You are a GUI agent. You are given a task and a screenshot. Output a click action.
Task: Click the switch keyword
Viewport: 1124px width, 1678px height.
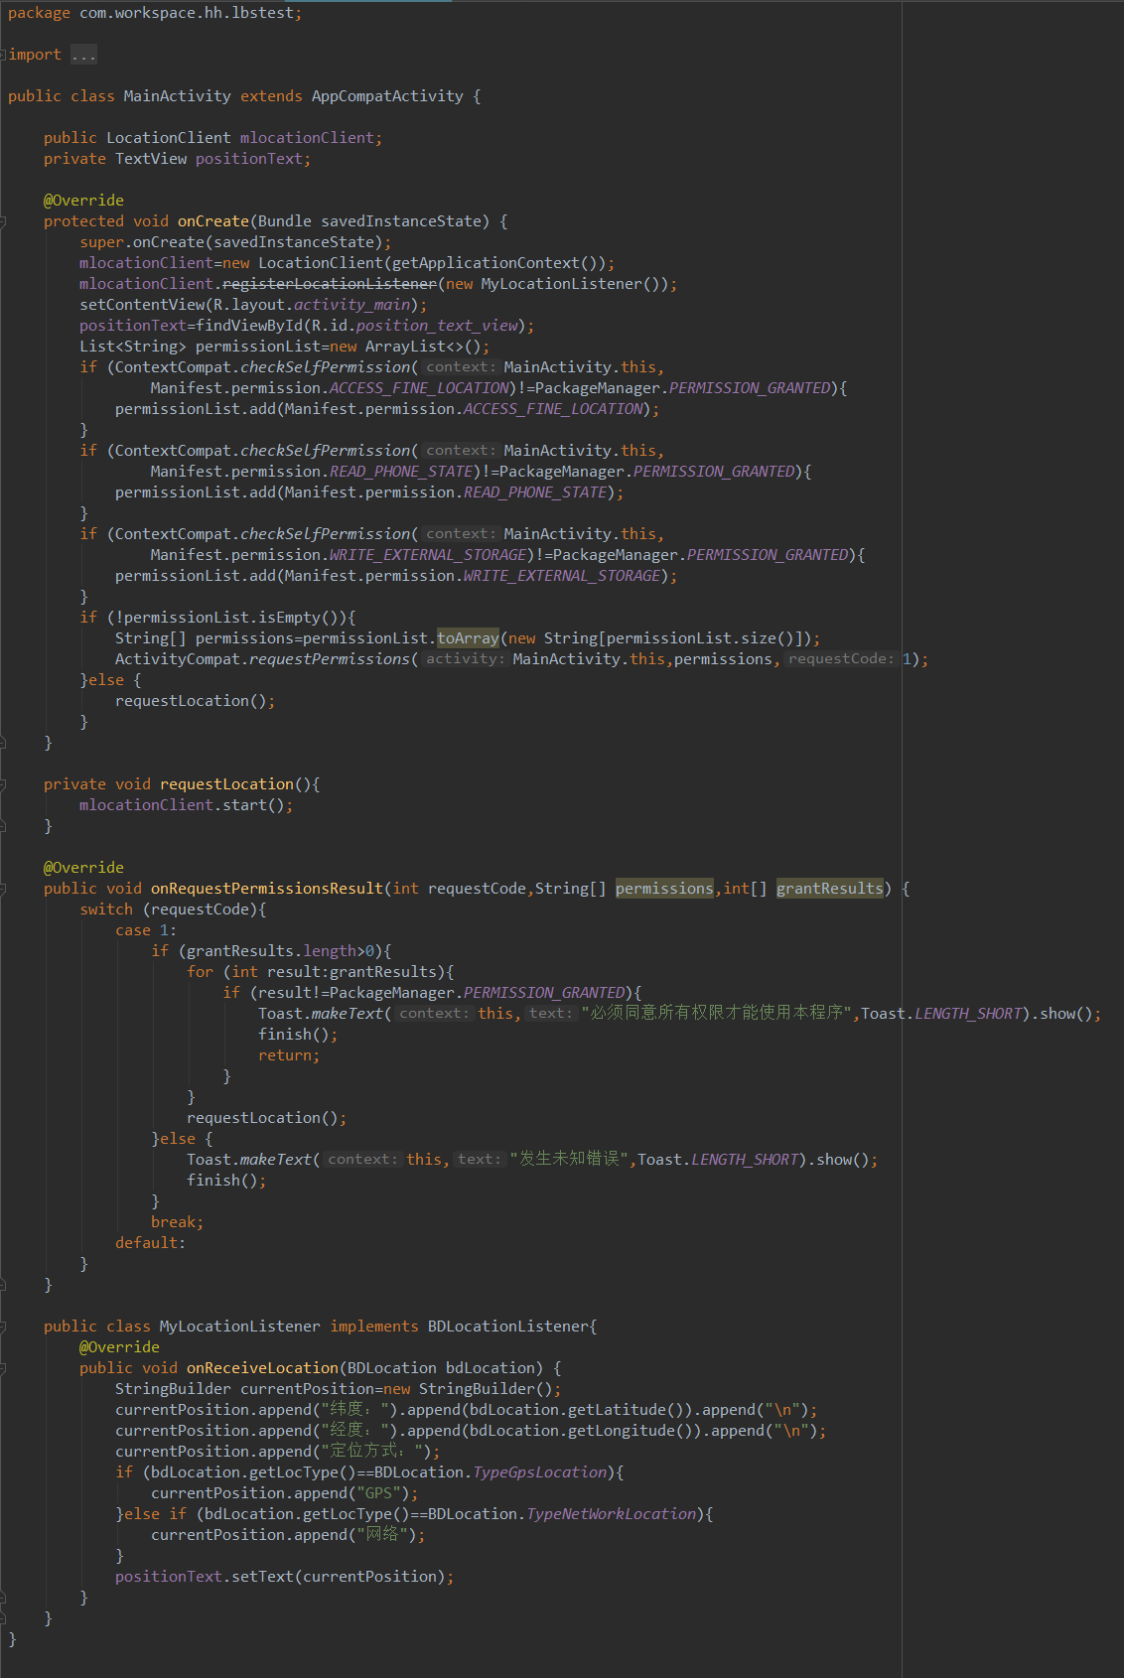[x=106, y=909]
